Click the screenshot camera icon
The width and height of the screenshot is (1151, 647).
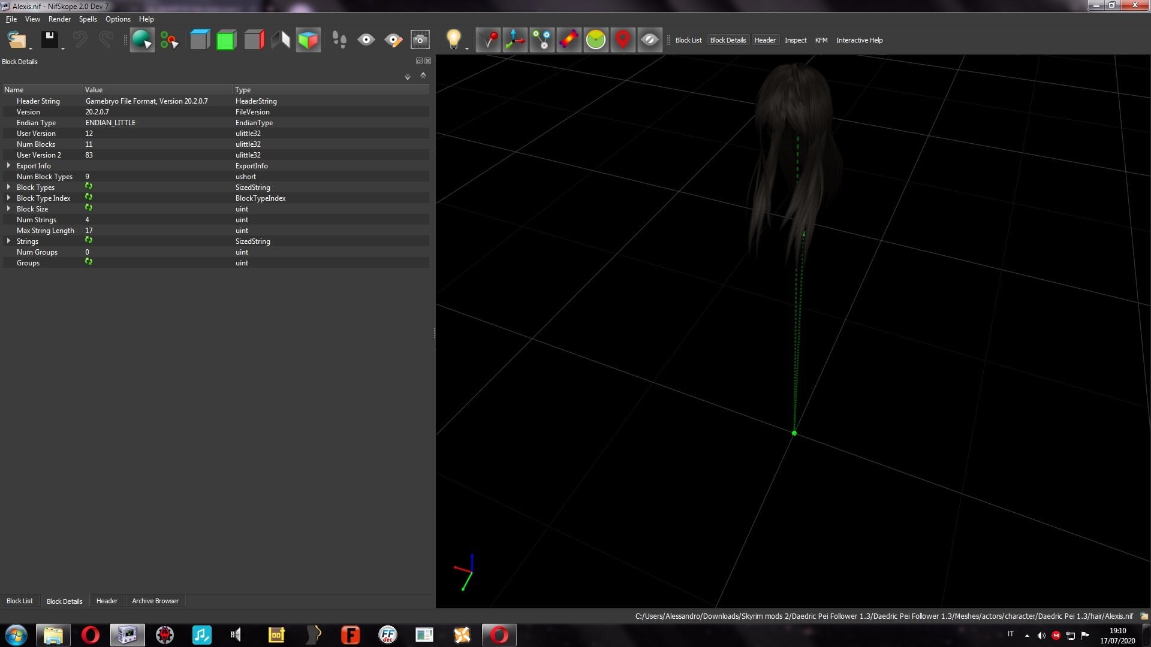(x=420, y=40)
